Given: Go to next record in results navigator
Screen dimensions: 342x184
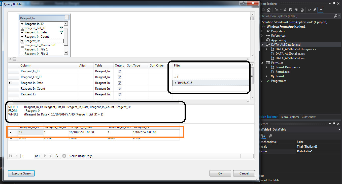Looking at the screenshot, I should 45,156.
